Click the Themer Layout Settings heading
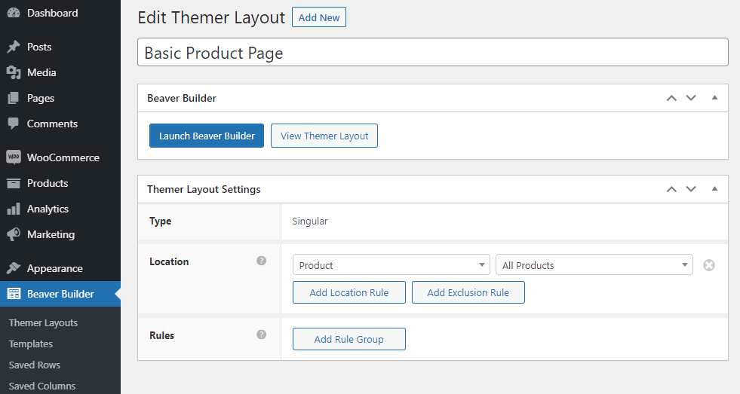The image size is (740, 394). (204, 189)
